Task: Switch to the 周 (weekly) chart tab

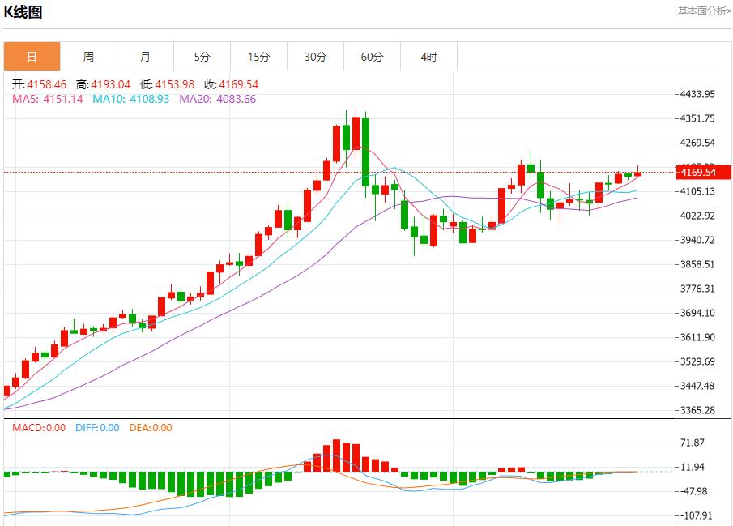Action: coord(88,57)
